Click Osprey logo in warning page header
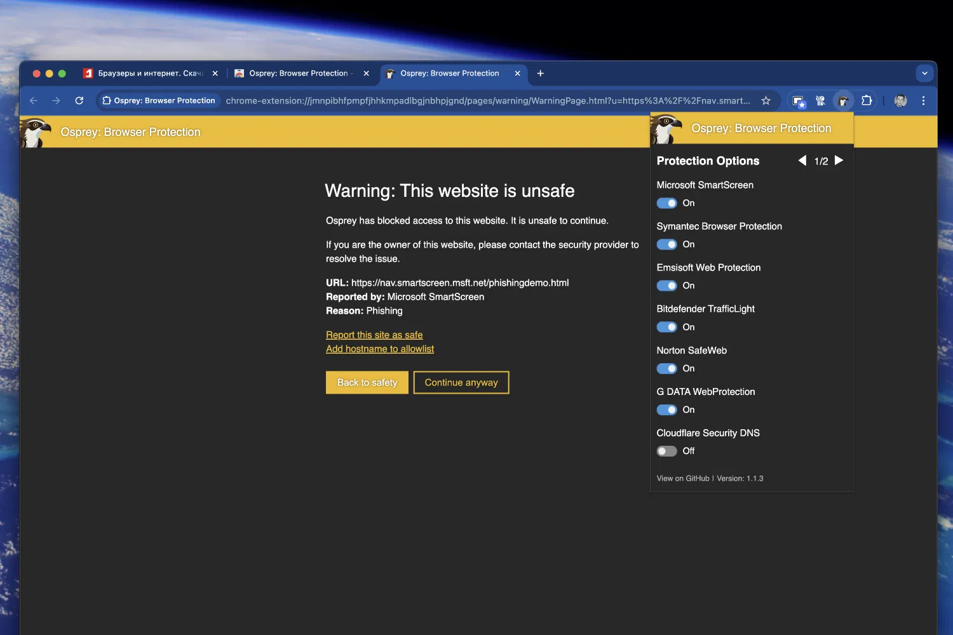Screen dimensions: 953x635 click(36, 132)
